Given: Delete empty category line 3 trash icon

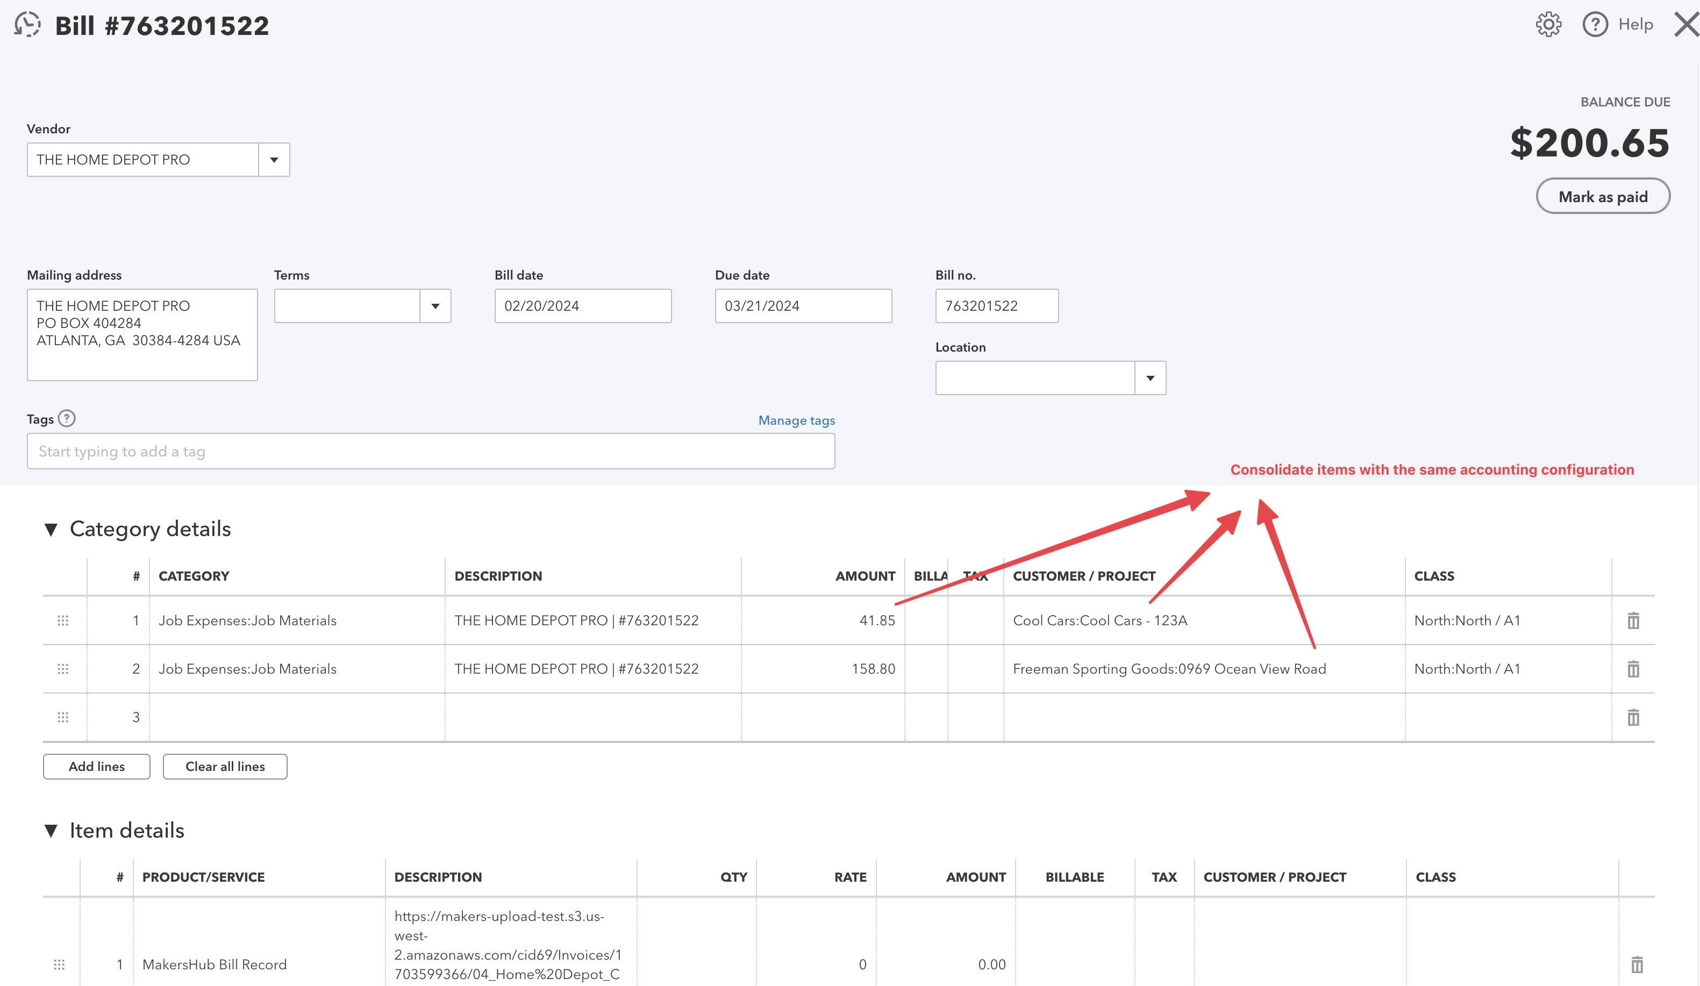Looking at the screenshot, I should [x=1633, y=718].
